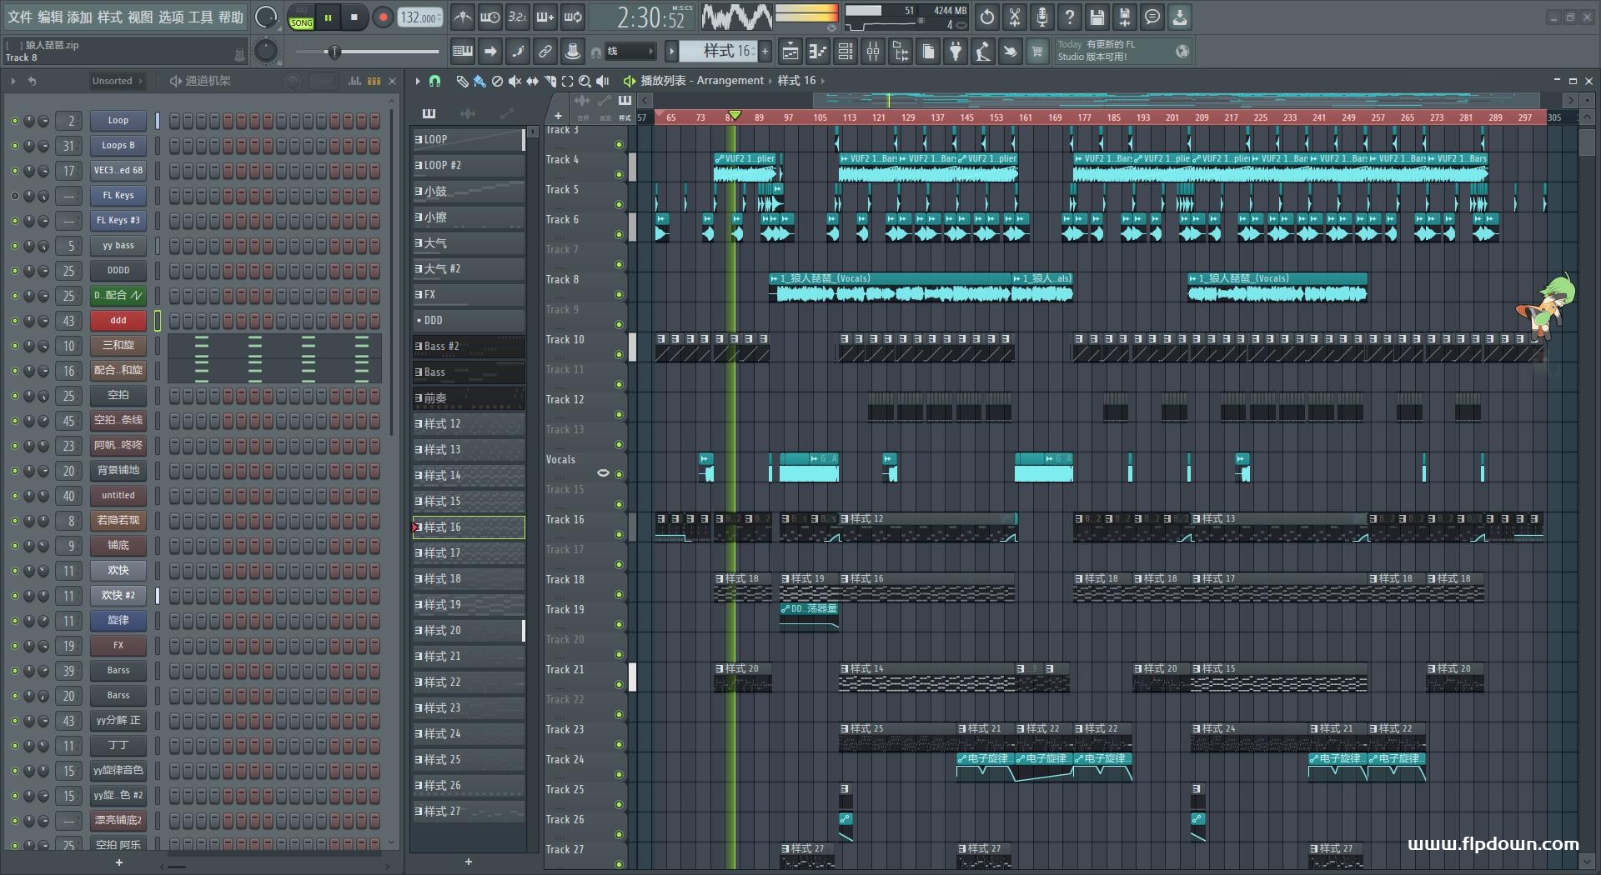Switch the PAT/SONG mode toggle
This screenshot has height=875, width=1601.
pos(301,17)
